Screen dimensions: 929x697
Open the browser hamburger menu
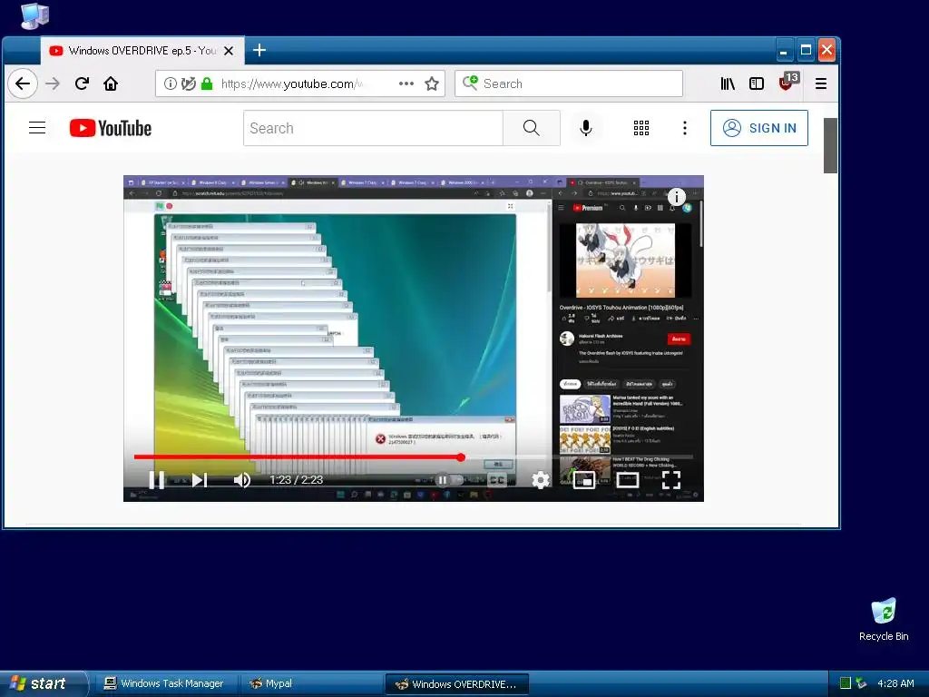[x=821, y=83]
